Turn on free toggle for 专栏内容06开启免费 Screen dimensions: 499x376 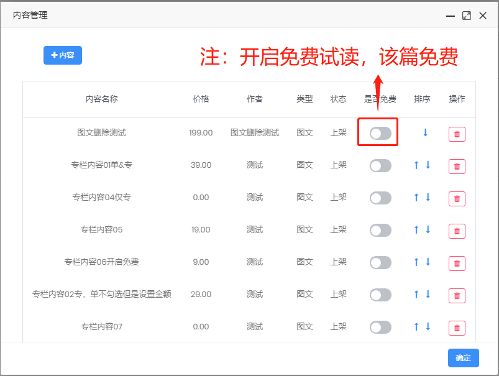(x=380, y=262)
